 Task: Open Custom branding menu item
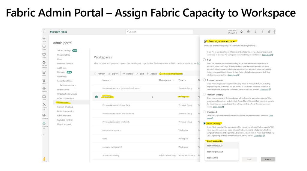(x=65, y=107)
